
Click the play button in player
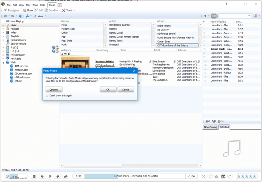[x=50, y=176]
